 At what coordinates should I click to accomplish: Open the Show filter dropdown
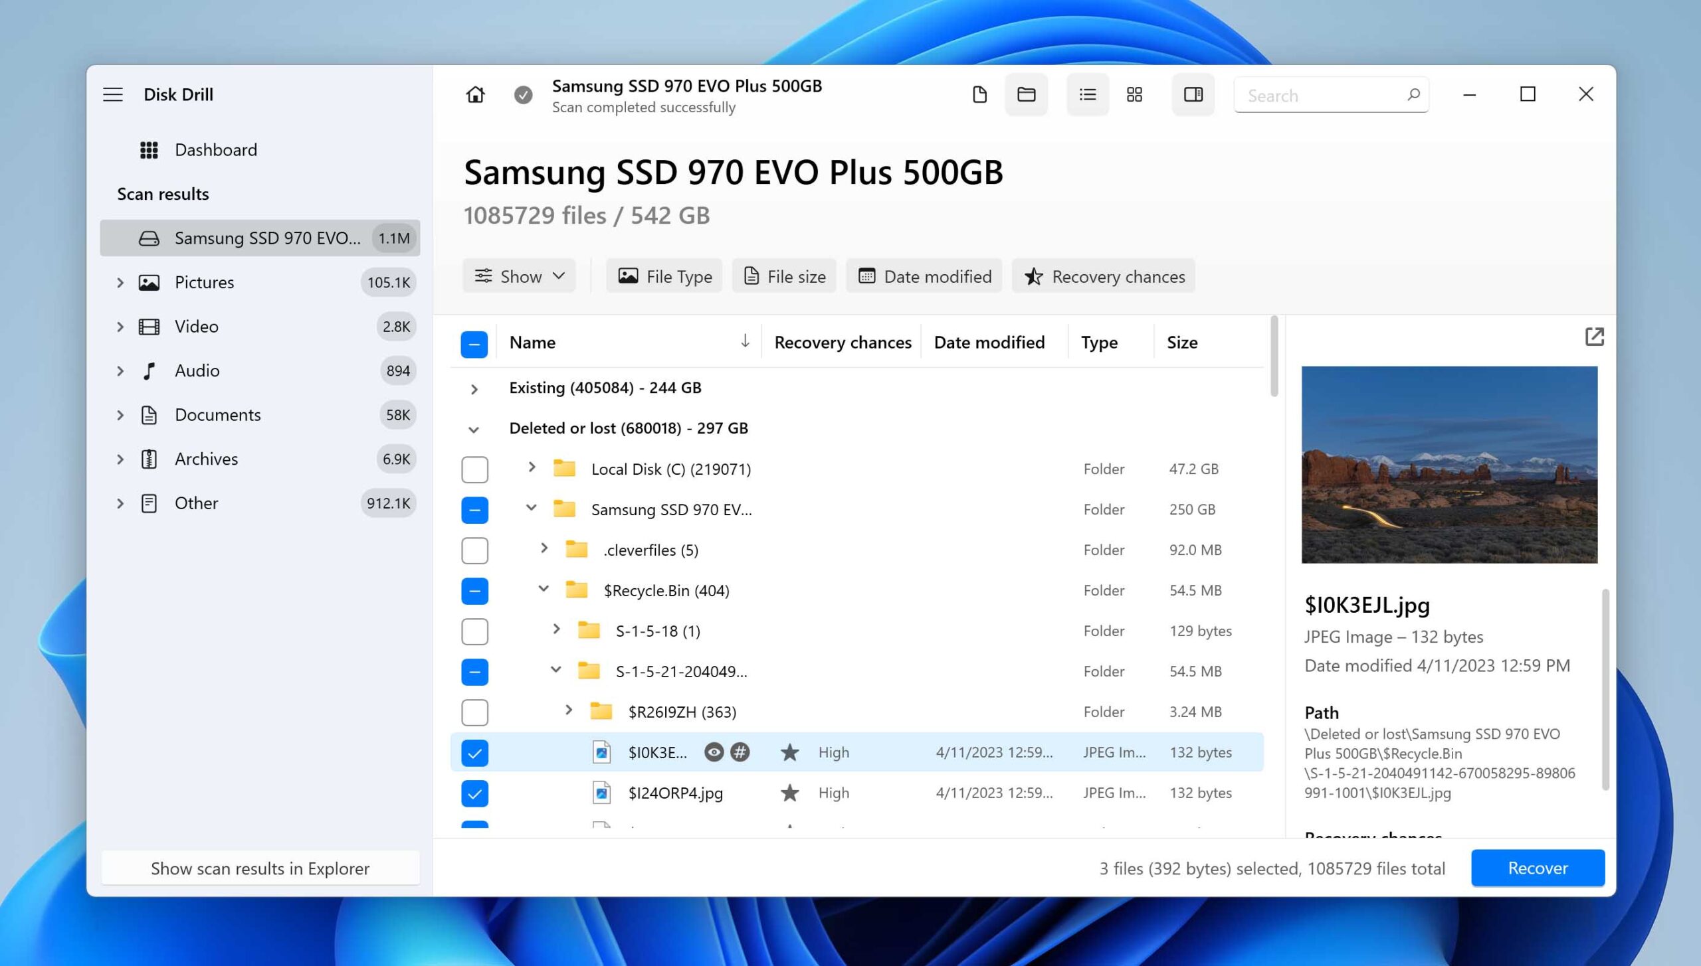(x=518, y=276)
